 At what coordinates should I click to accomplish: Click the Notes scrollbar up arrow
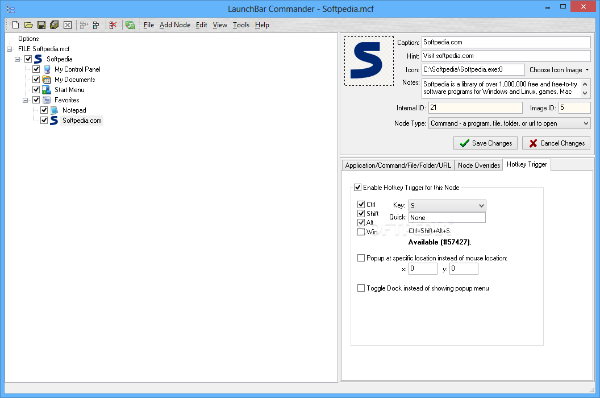pyautogui.click(x=585, y=84)
